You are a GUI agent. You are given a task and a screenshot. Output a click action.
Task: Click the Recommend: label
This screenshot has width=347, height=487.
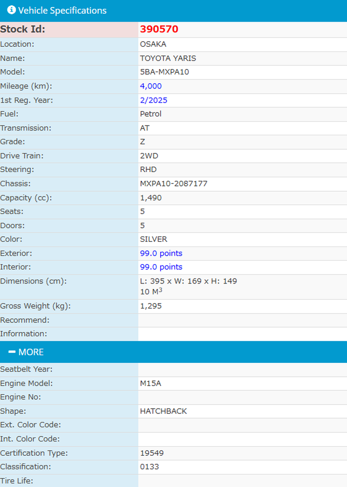pos(25,320)
